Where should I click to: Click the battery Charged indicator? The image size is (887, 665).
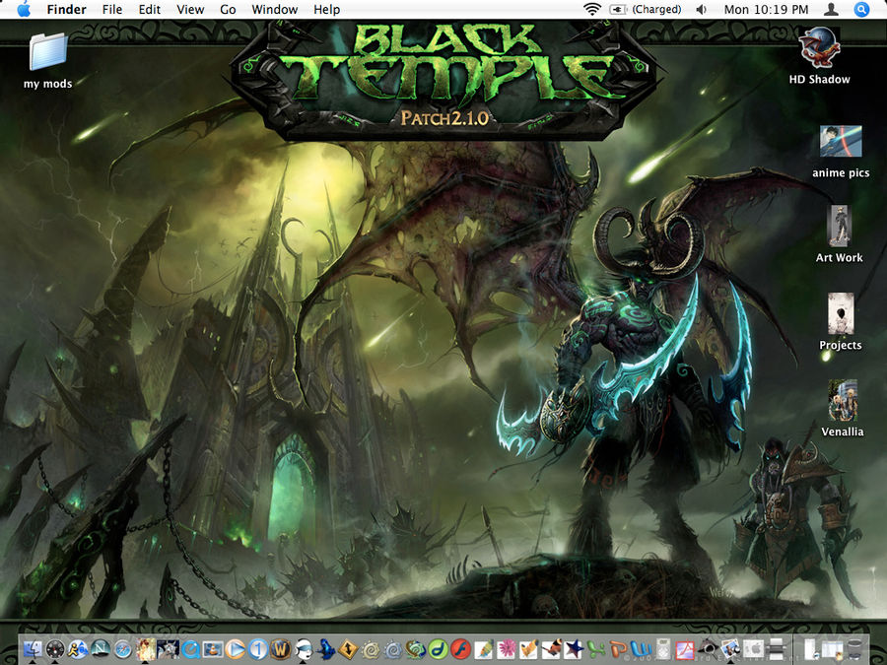point(646,10)
